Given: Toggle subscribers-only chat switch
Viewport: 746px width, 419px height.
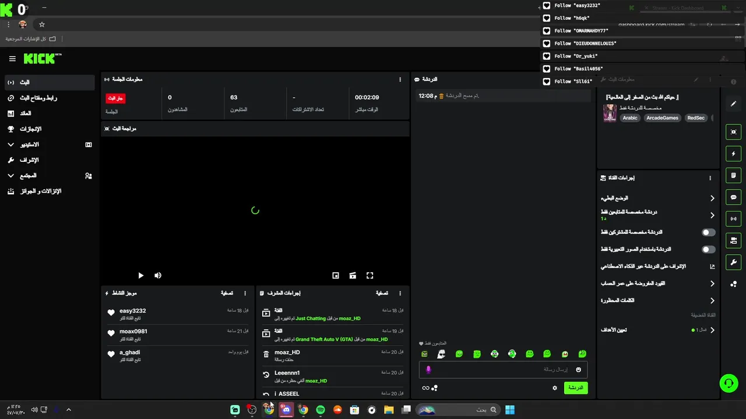Looking at the screenshot, I should click(708, 232).
